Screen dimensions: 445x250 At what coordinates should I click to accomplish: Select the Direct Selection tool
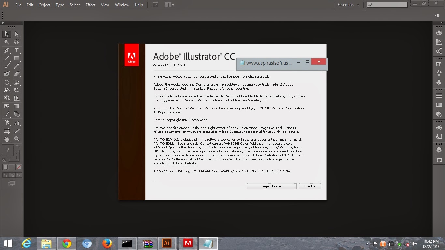[17, 34]
